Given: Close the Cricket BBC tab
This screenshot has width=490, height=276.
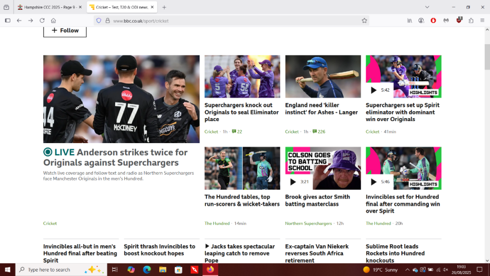Looking at the screenshot, I should [x=152, y=7].
